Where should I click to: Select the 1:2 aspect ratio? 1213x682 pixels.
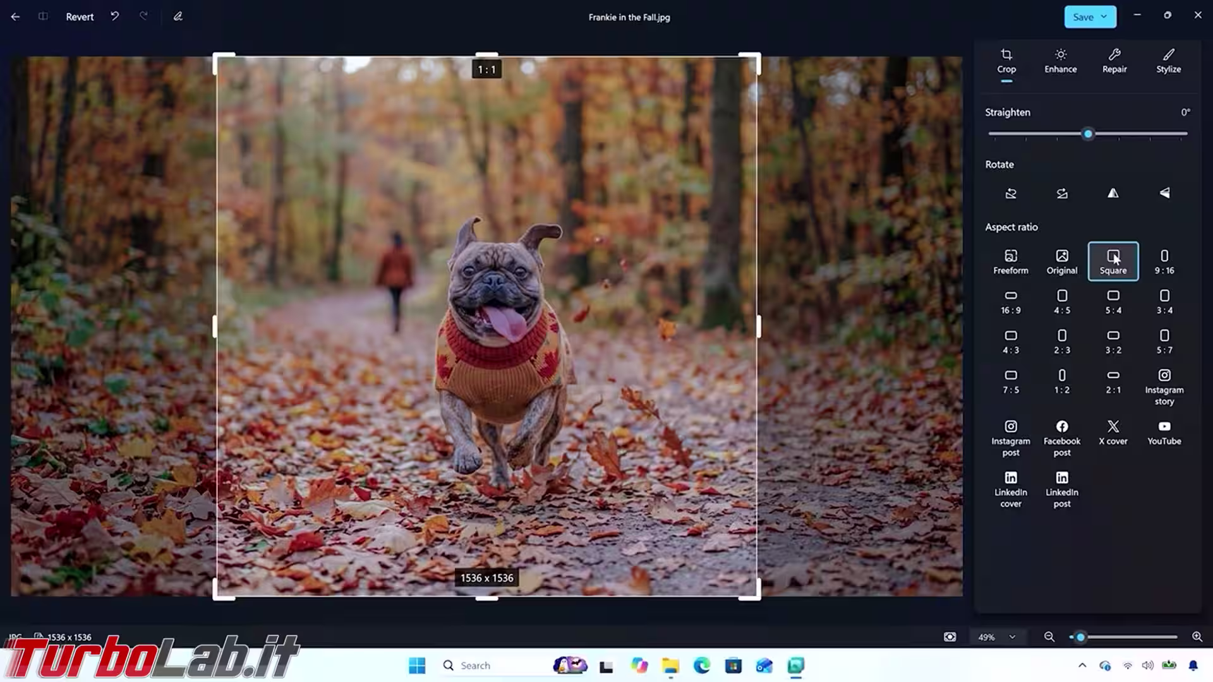click(x=1062, y=381)
